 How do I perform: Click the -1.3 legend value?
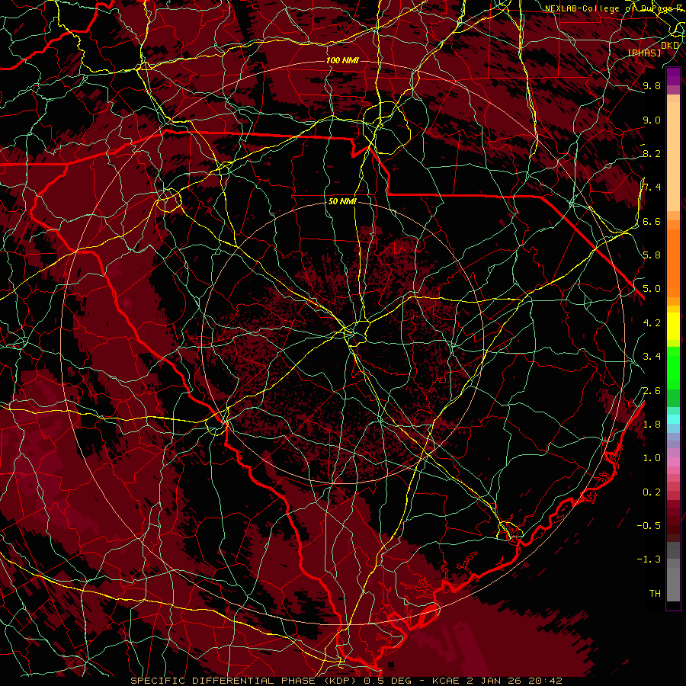pos(649,559)
